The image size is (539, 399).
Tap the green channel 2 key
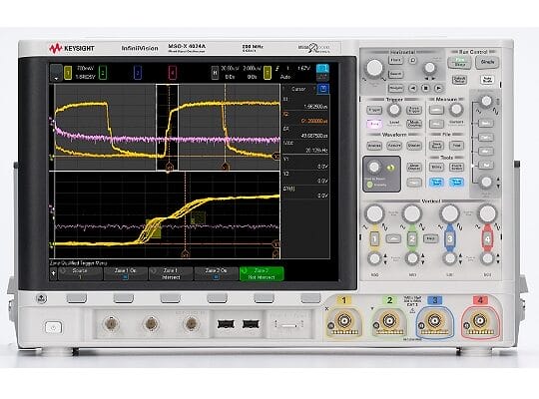click(412, 238)
